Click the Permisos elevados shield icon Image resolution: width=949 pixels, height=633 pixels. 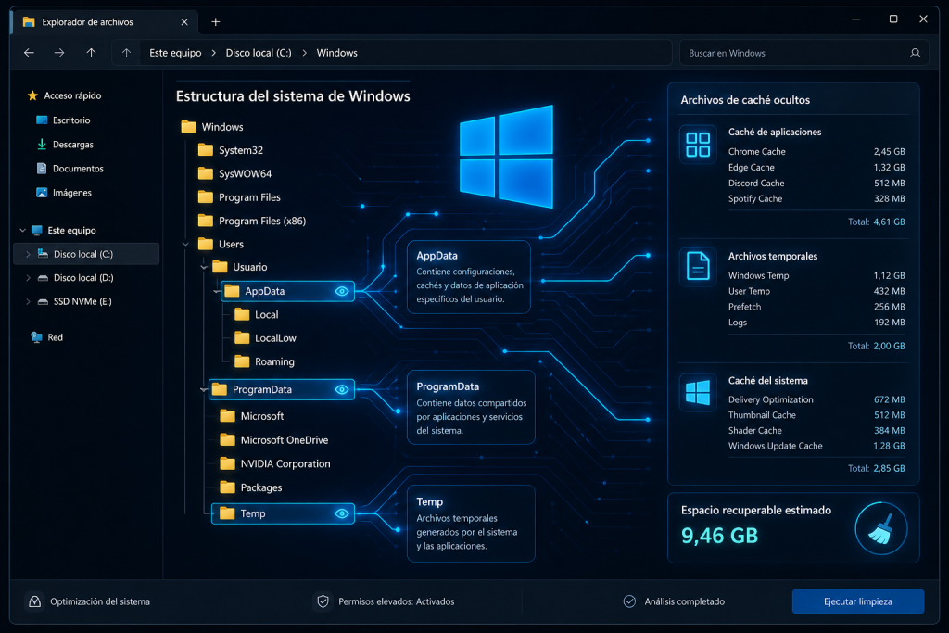click(x=323, y=601)
